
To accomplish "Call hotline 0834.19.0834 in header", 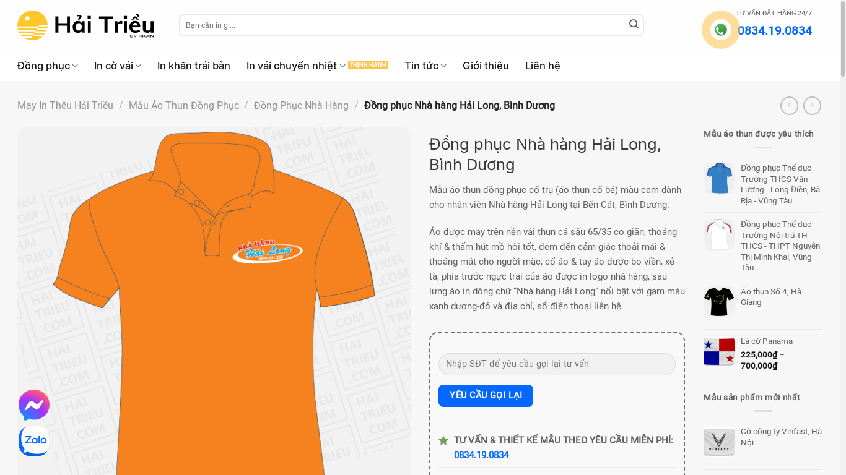I will (775, 31).
